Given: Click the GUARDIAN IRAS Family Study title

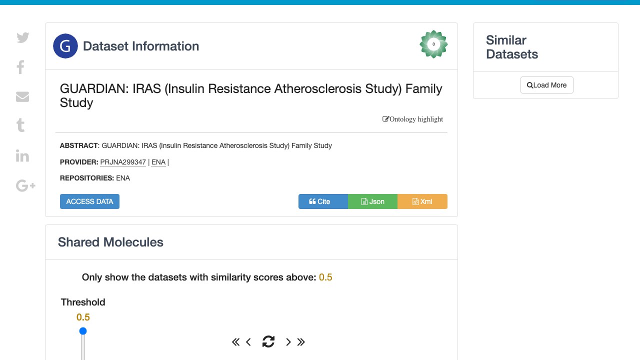Looking at the screenshot, I should (251, 95).
